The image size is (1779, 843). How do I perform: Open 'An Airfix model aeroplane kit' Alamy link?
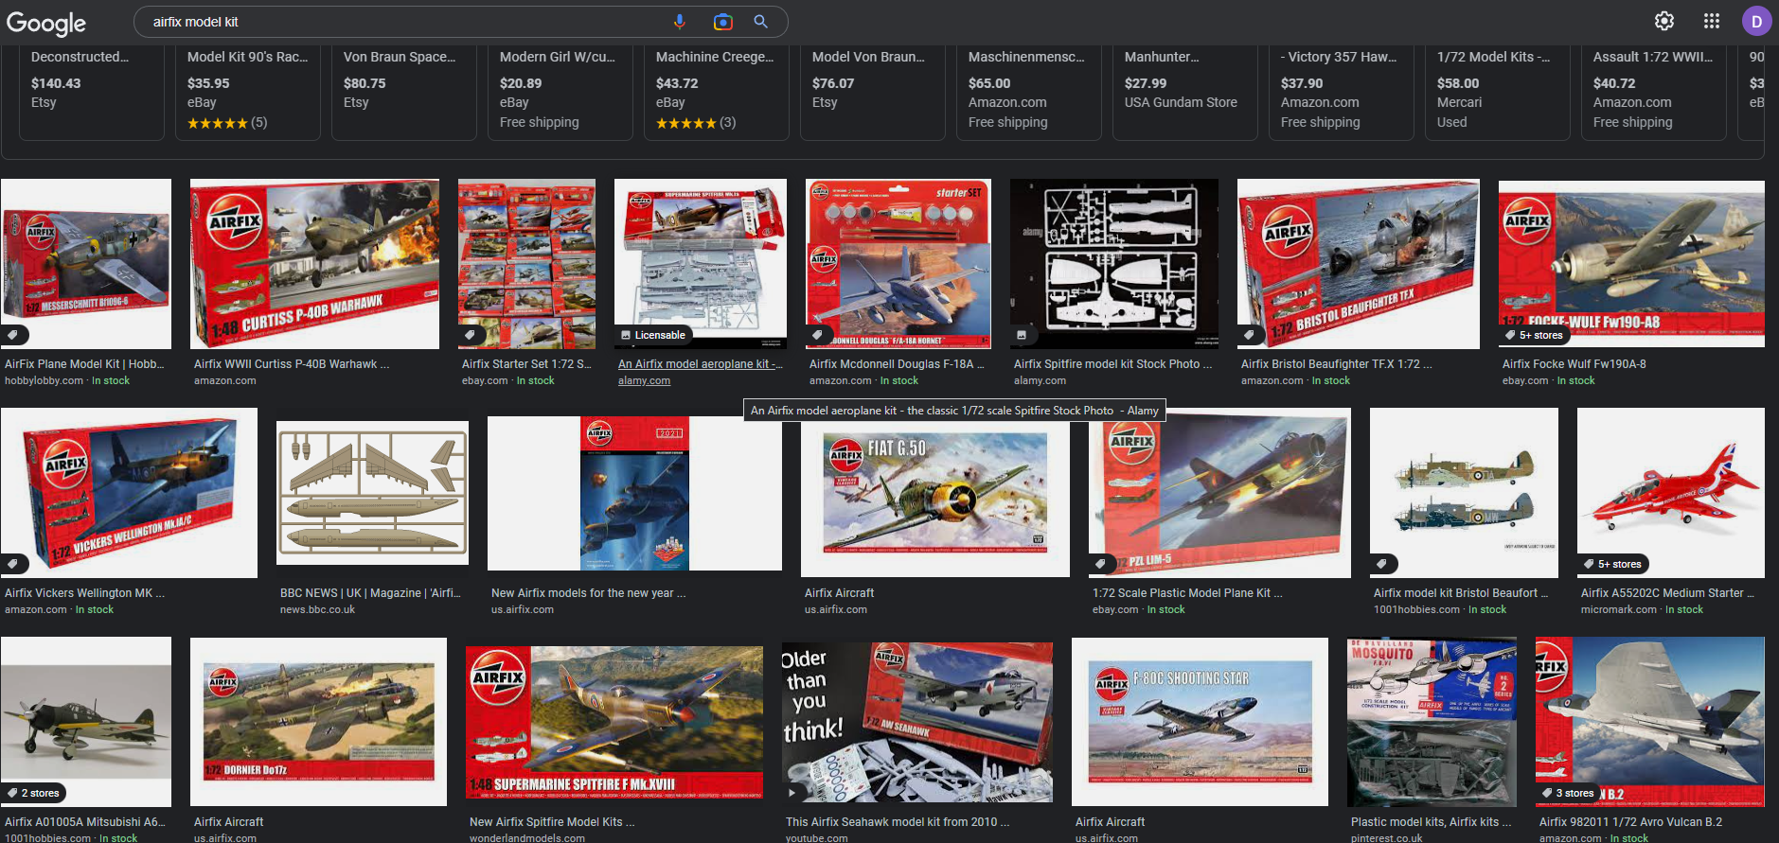(x=700, y=363)
